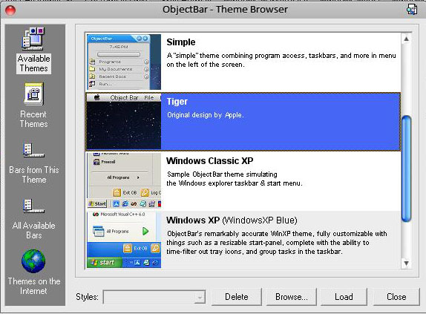Click the 'Themes on the Internet' label
Image resolution: width=426 pixels, height=314 pixels.
pyautogui.click(x=34, y=286)
